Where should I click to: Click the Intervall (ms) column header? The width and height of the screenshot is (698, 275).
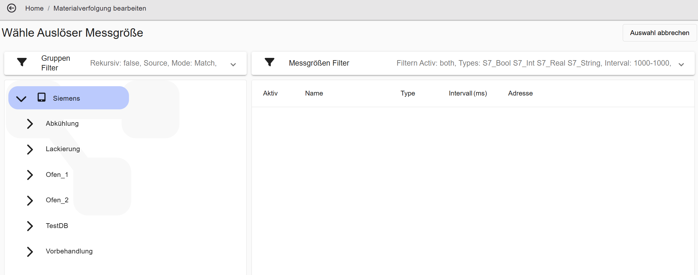[x=468, y=93]
